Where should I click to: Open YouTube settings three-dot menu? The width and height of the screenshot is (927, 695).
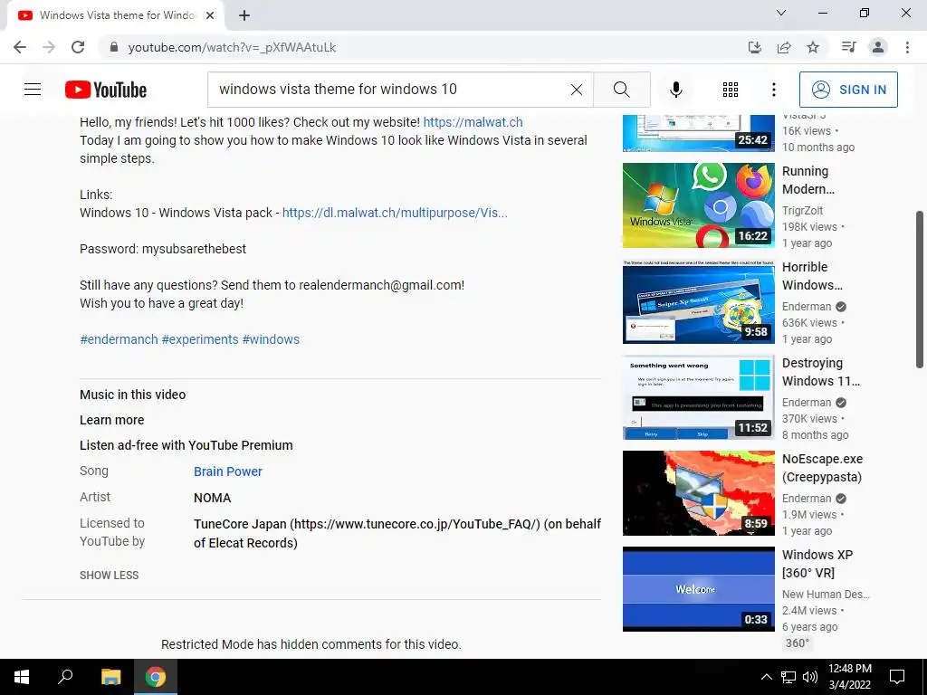coord(773,90)
